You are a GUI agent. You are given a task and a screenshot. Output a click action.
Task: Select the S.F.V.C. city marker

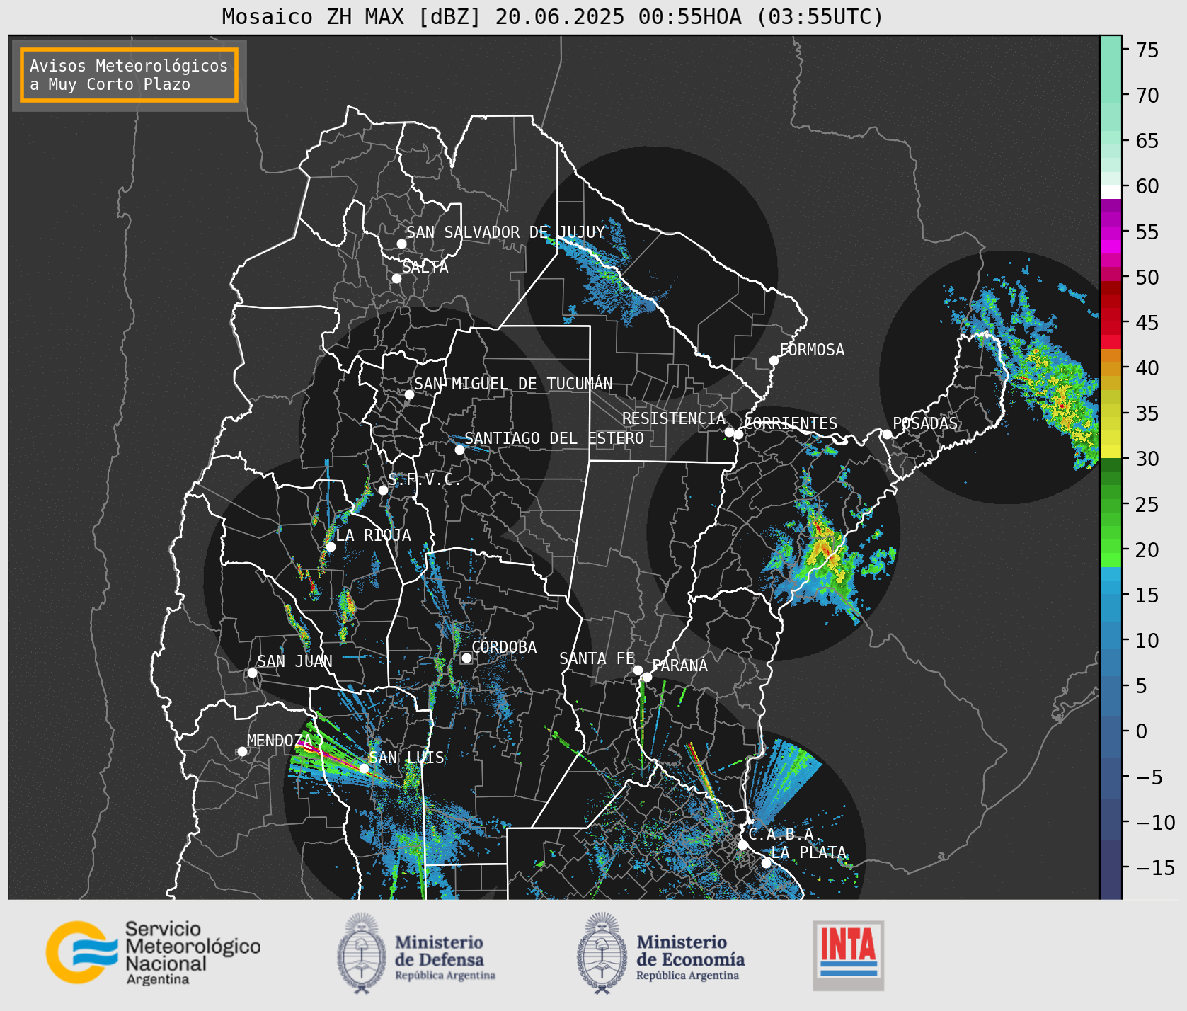pos(383,490)
